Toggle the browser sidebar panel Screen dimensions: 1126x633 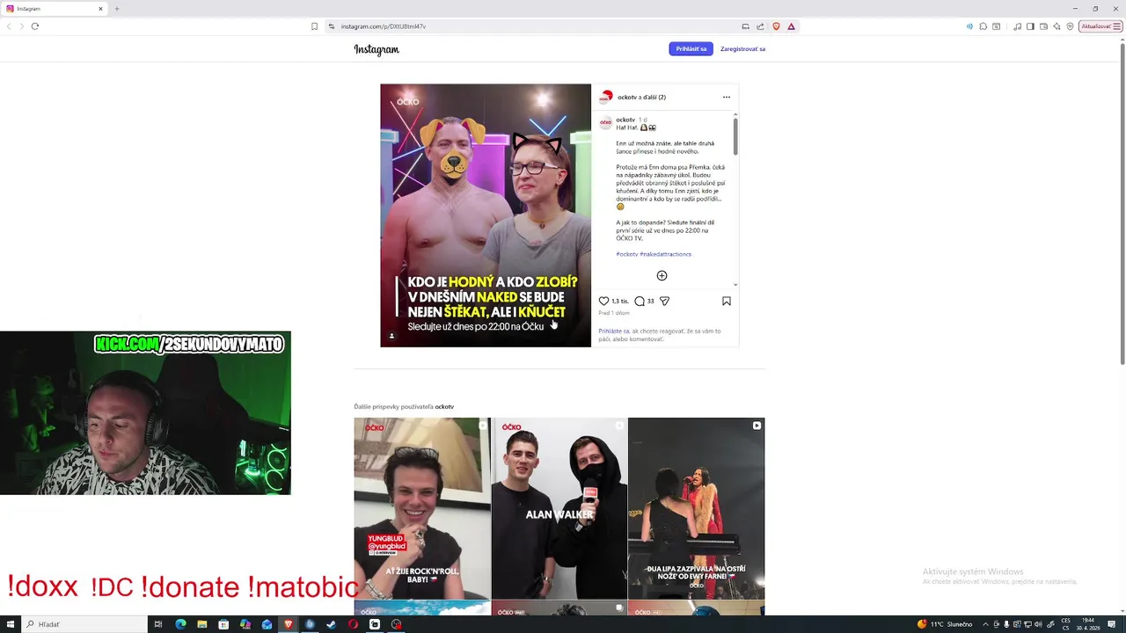(1030, 26)
